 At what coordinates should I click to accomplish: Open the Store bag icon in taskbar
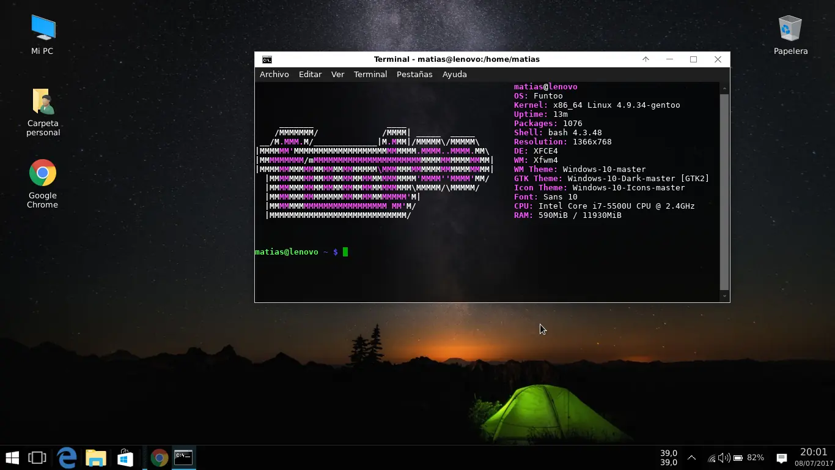coord(125,458)
